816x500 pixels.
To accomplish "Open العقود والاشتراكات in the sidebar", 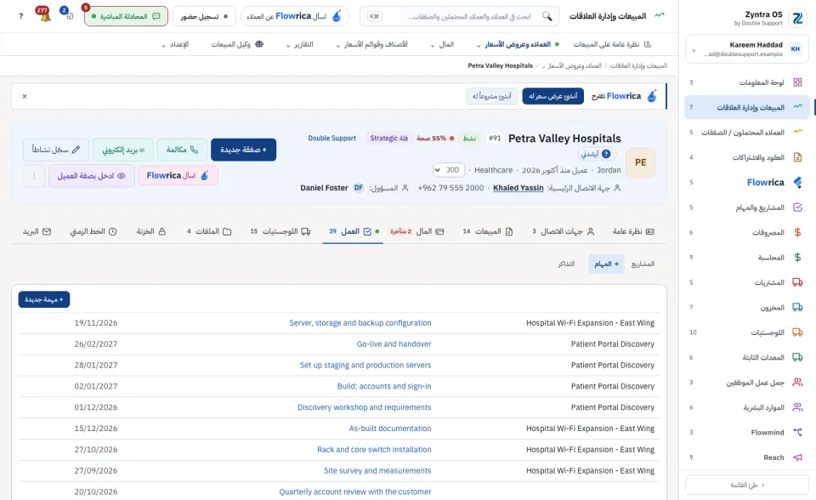I will pyautogui.click(x=747, y=157).
